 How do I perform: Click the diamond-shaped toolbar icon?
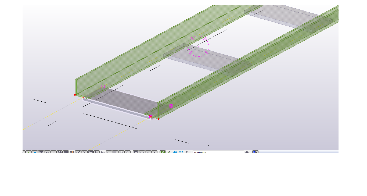pos(121,152)
